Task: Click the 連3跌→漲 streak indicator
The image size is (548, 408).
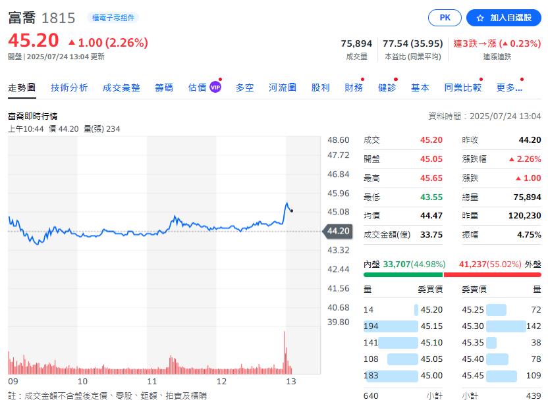Action: 497,43
